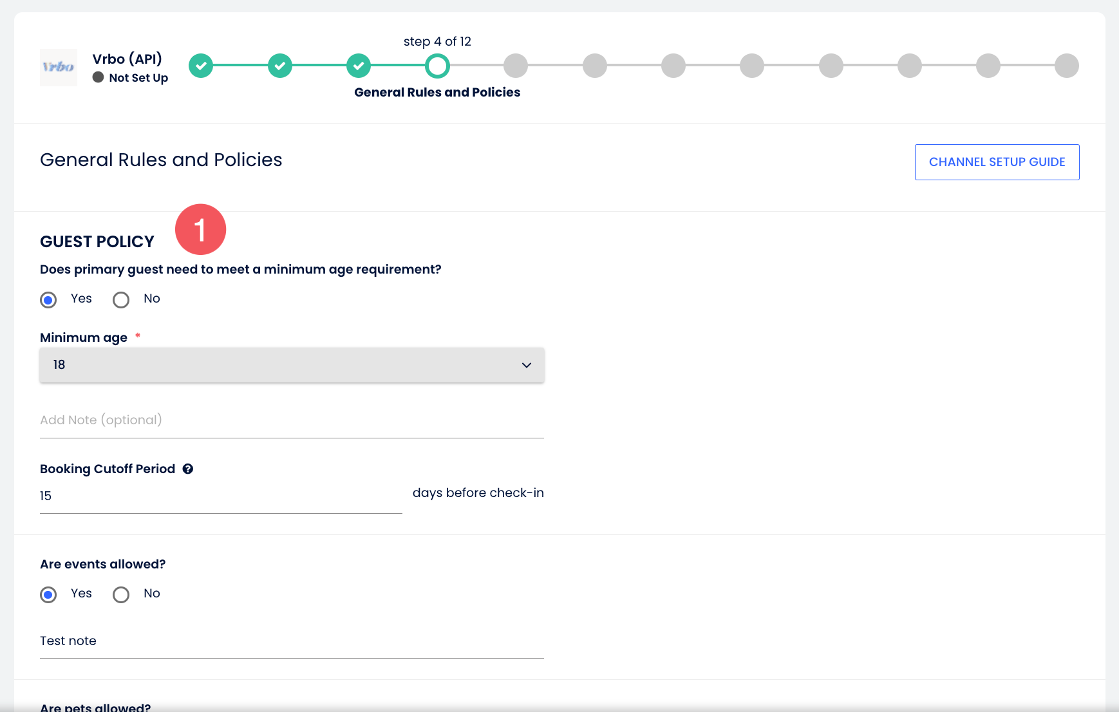The width and height of the screenshot is (1119, 712).
Task: Click the third completed step checkmark
Action: click(359, 66)
